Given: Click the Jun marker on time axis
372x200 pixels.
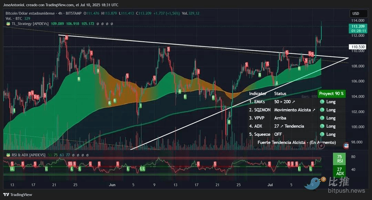Looking at the screenshot, I should pyautogui.click(x=112, y=185).
